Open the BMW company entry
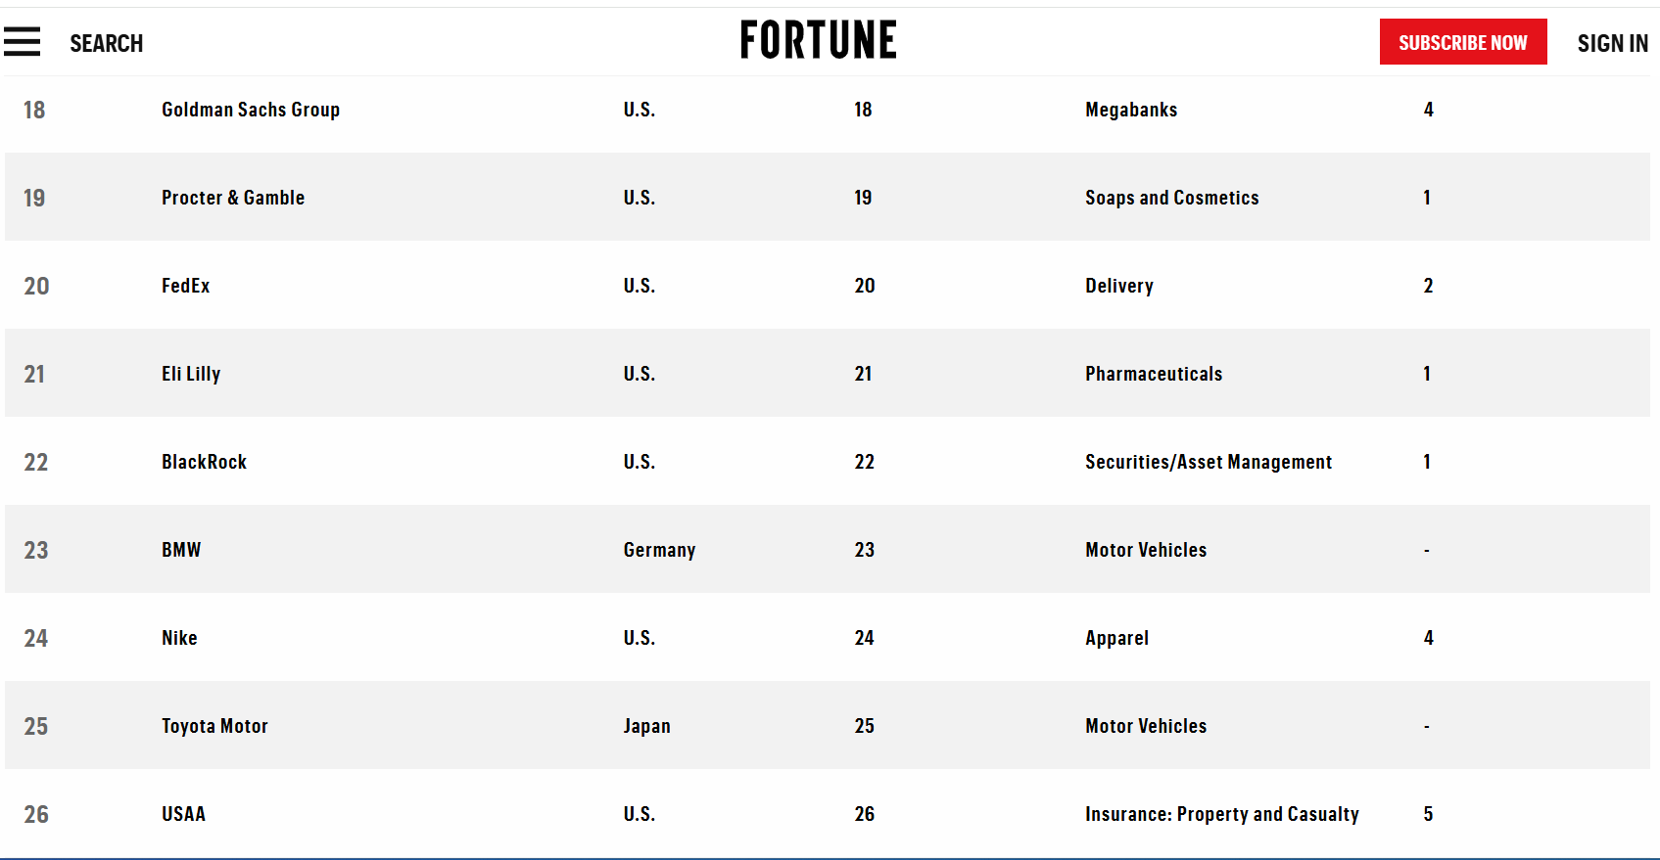The image size is (1660, 860). 181,550
